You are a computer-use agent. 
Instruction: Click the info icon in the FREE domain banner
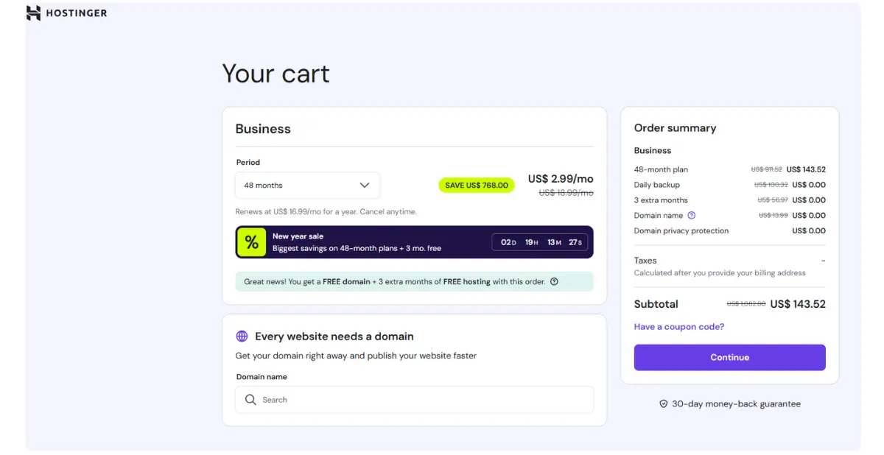555,281
